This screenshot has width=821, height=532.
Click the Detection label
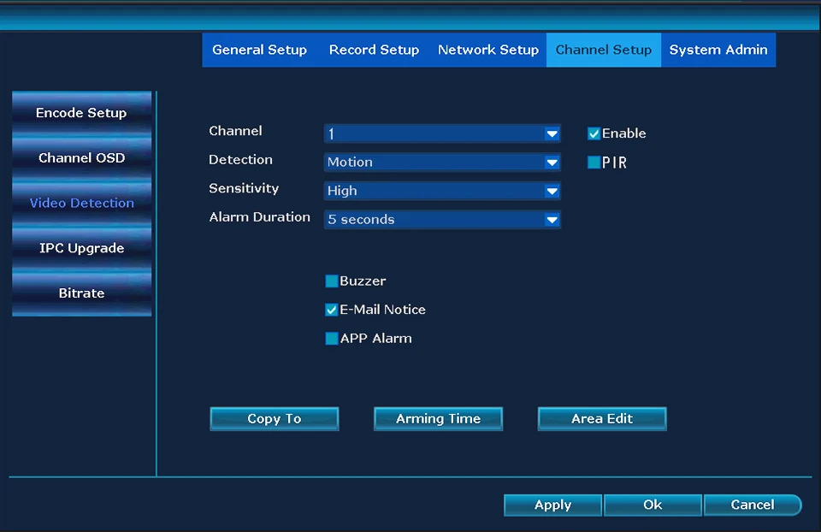[x=241, y=160]
